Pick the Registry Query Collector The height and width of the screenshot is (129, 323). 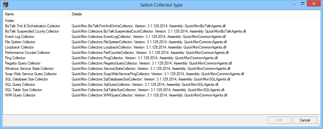click(x=23, y=64)
